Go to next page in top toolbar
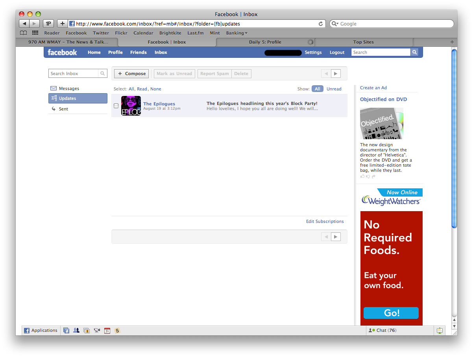The width and height of the screenshot is (473, 357). tap(336, 74)
